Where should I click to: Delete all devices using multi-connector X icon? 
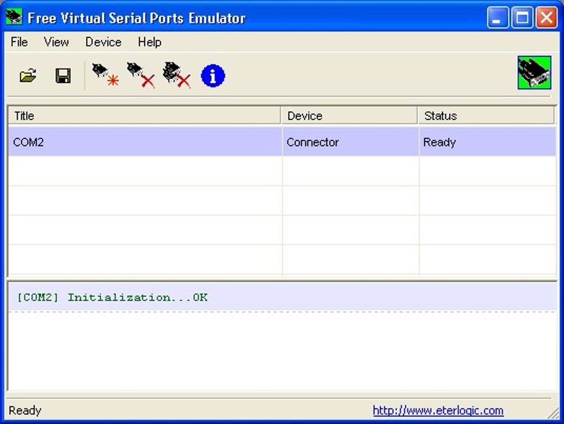tap(176, 75)
